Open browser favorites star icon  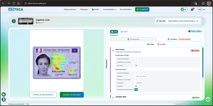pos(195,3)
